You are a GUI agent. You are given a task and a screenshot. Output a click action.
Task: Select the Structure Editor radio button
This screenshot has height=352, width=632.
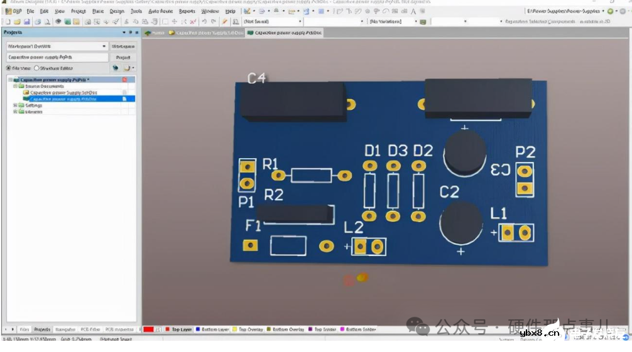pos(36,68)
